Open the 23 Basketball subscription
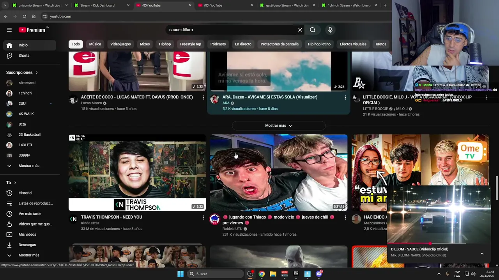499x280 pixels. point(30,135)
